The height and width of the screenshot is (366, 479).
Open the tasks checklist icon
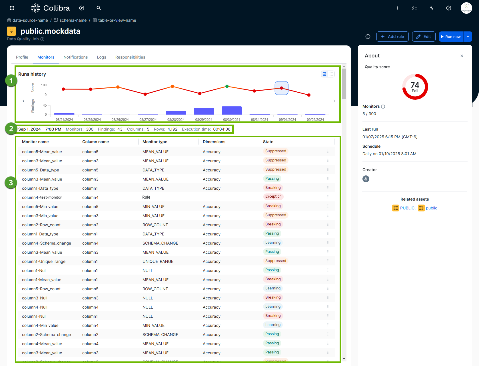coord(414,8)
